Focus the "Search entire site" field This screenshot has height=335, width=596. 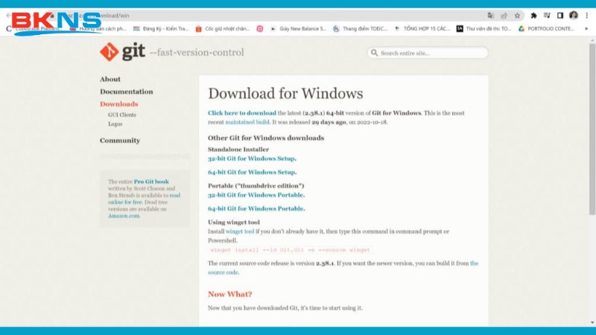[428, 53]
